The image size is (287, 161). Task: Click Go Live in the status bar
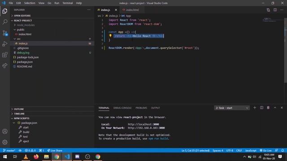pos(265,150)
